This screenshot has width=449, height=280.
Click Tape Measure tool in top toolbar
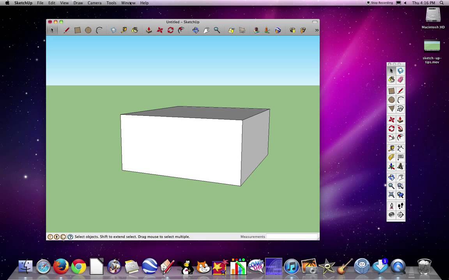tap(124, 30)
